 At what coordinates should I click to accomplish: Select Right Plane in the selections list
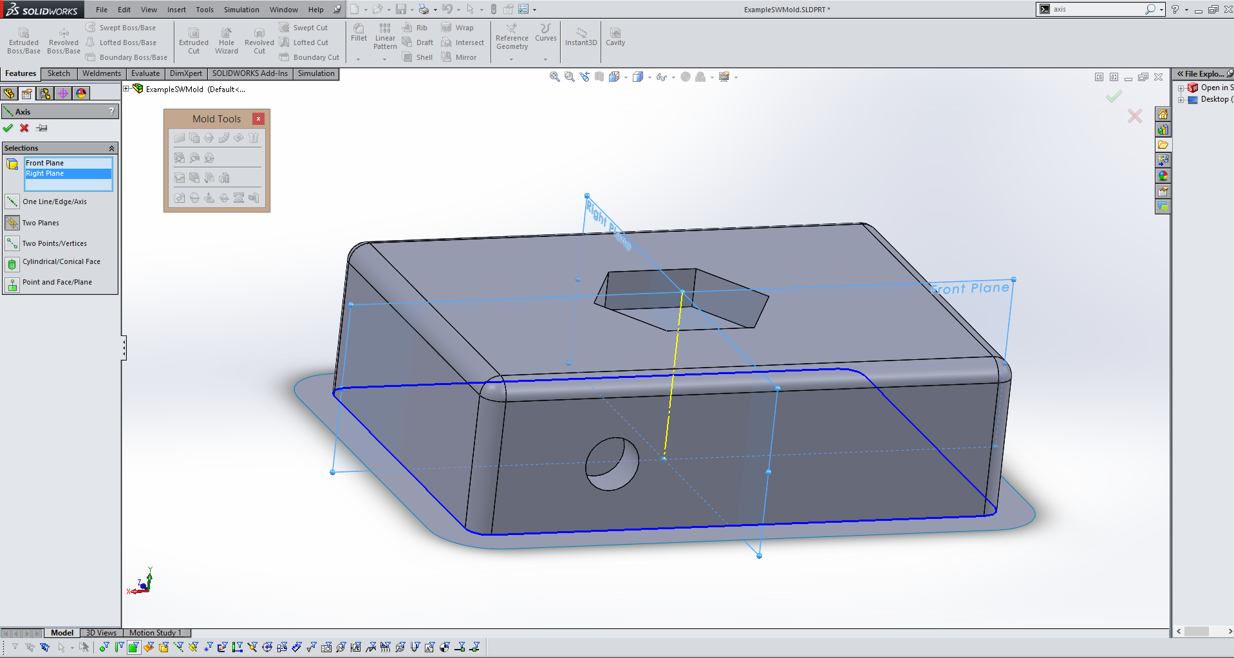pos(68,174)
